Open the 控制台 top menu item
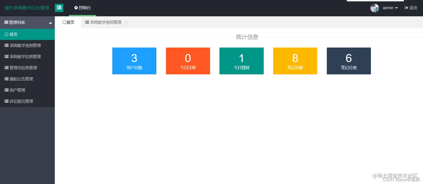The width and height of the screenshot is (423, 184). coord(83,8)
